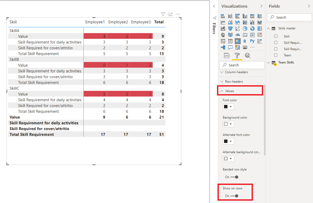313x203 pixels.
Task: Select the Map globe visual
Action: (223, 35)
